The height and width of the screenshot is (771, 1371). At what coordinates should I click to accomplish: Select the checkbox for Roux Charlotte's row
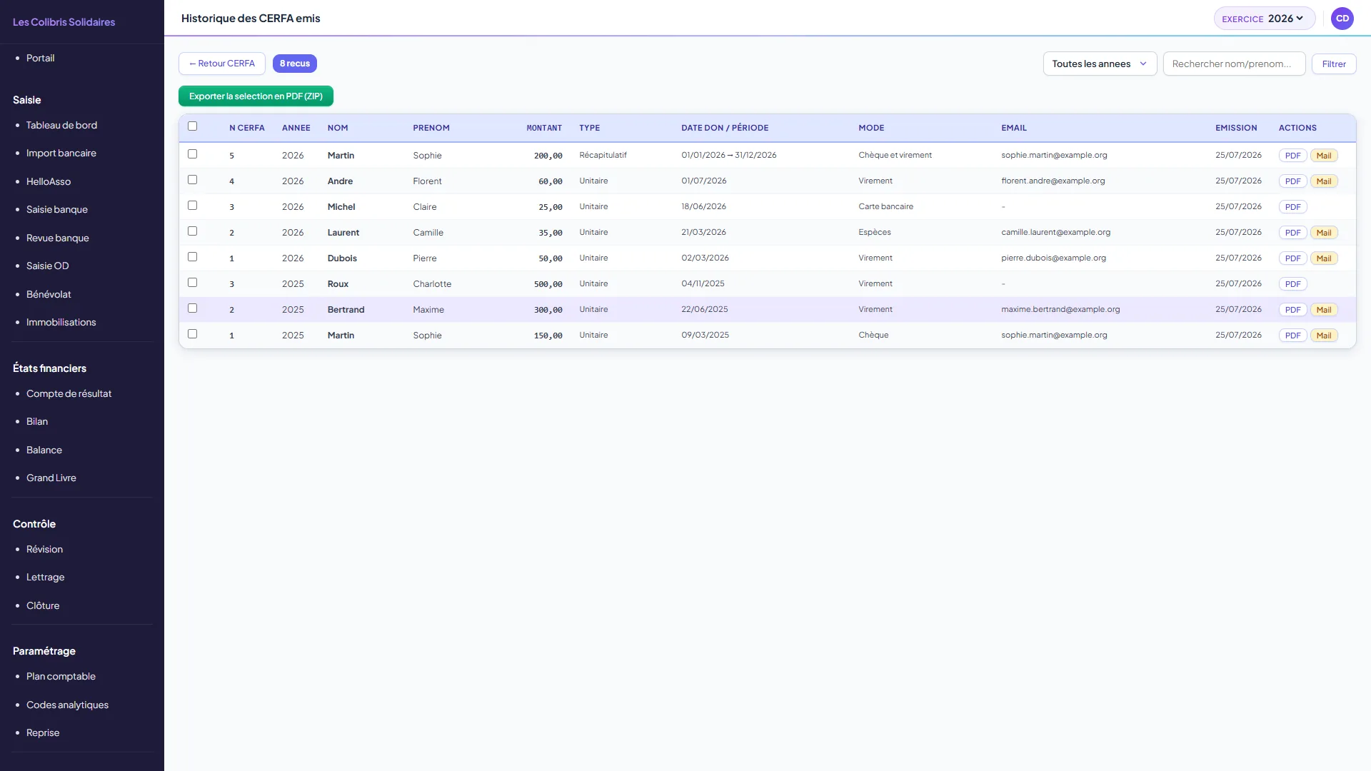click(x=192, y=283)
